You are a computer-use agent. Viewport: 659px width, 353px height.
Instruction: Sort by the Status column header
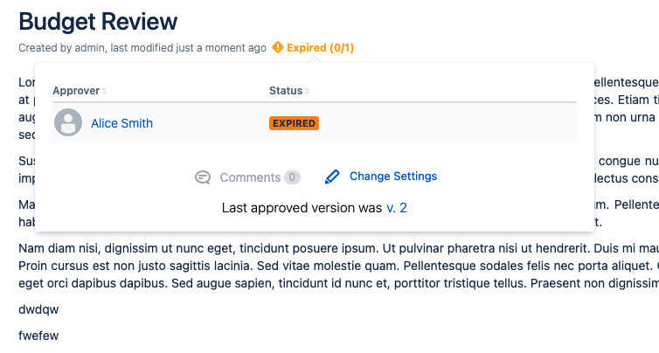[285, 91]
